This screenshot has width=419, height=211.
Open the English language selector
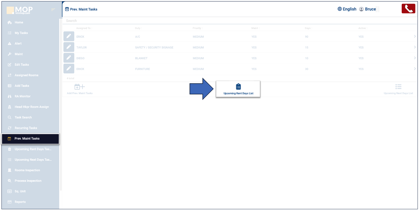point(347,9)
